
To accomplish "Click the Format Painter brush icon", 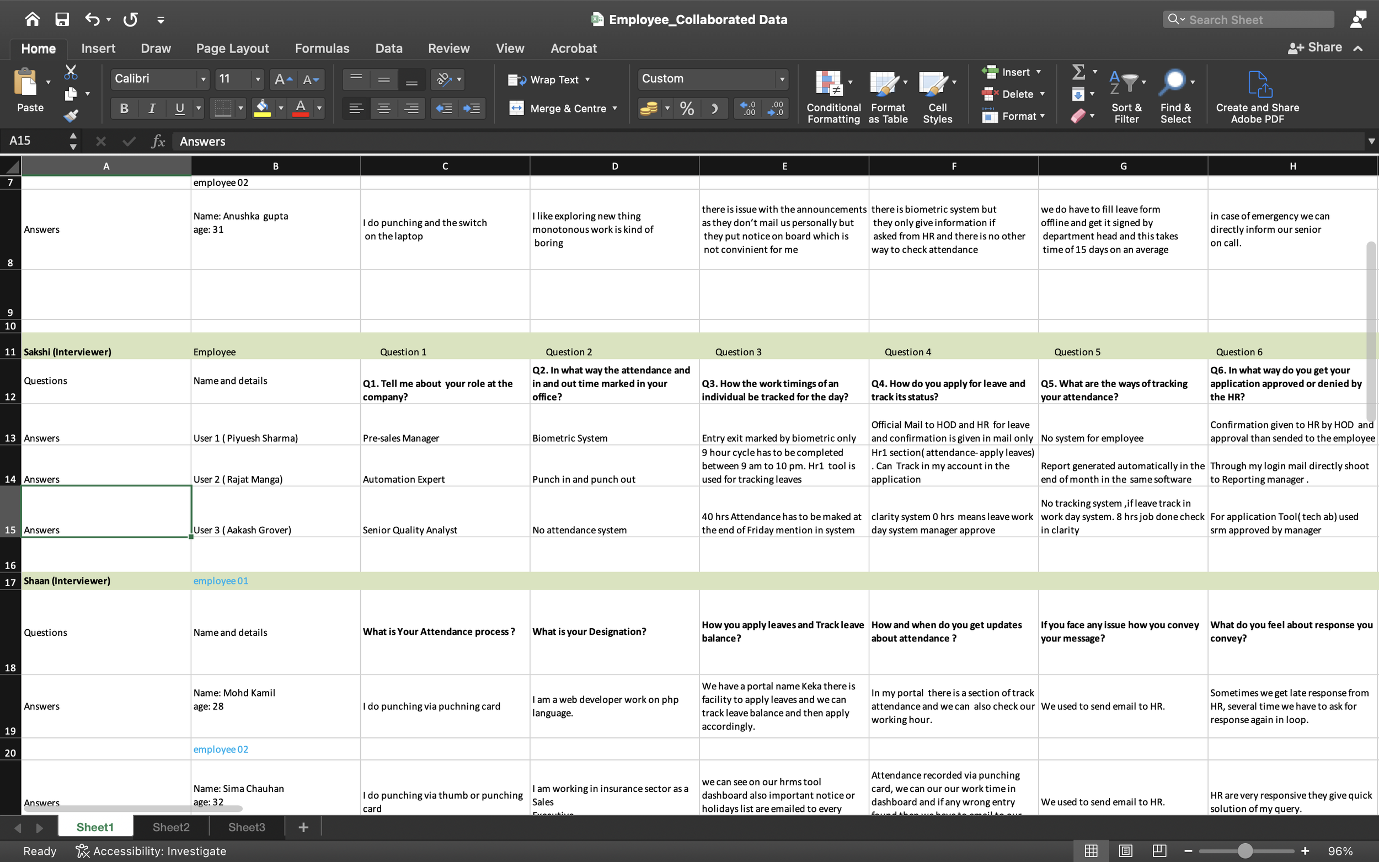I will point(71,116).
